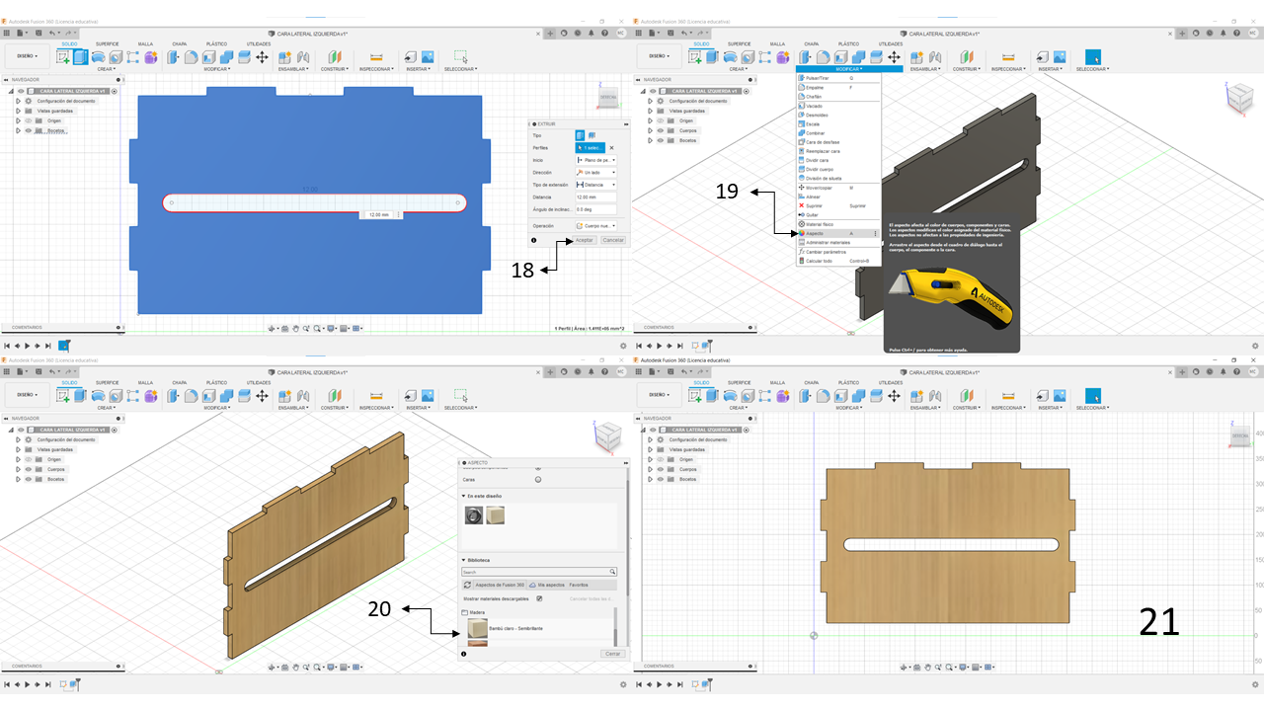Open Tipo de extensión dropdown in Extruir
The image size is (1264, 711).
tap(595, 185)
